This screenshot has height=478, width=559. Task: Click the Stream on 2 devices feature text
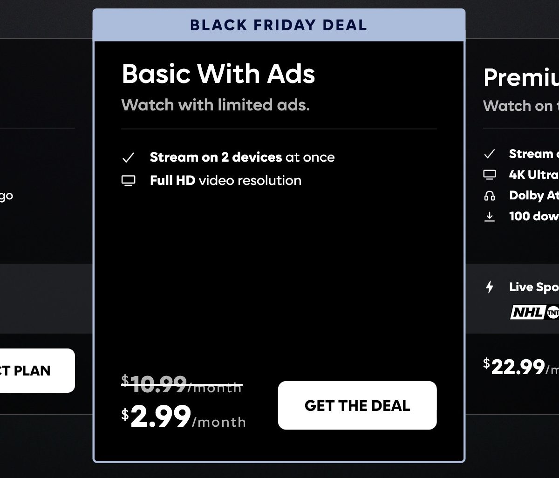pyautogui.click(x=242, y=157)
